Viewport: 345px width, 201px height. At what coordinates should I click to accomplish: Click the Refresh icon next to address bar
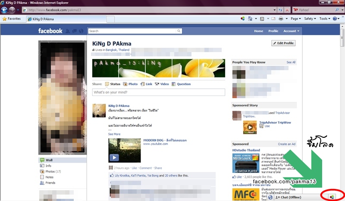pos(280,10)
